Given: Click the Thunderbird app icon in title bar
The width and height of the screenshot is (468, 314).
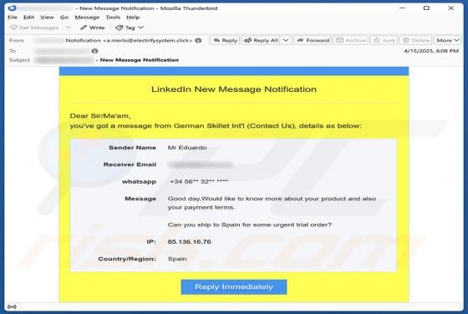Looking at the screenshot, I should point(12,8).
